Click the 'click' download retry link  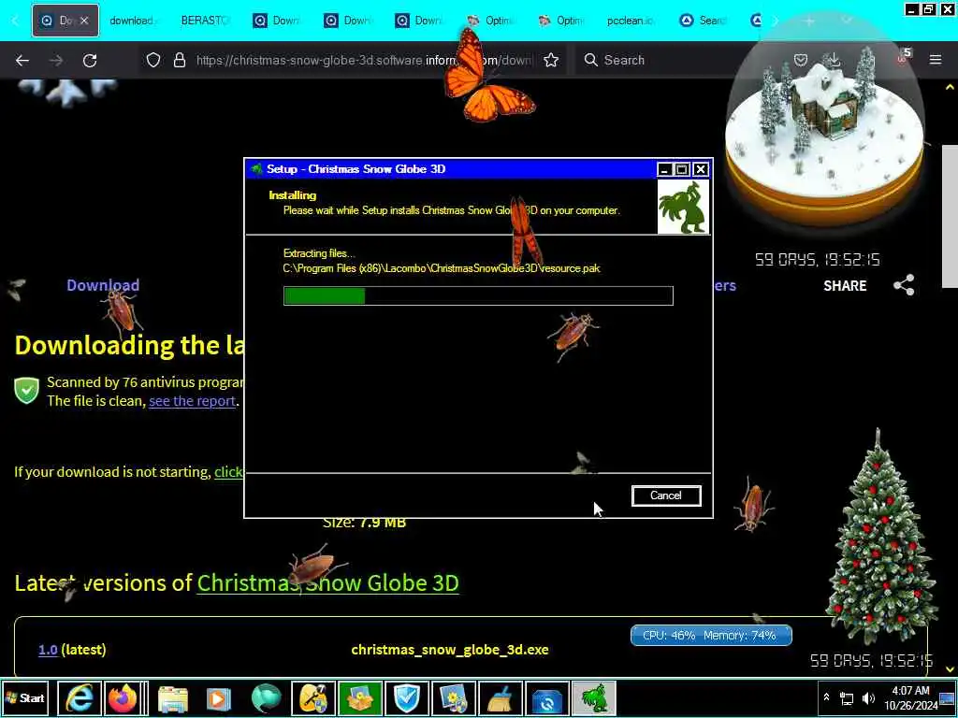pyautogui.click(x=229, y=472)
